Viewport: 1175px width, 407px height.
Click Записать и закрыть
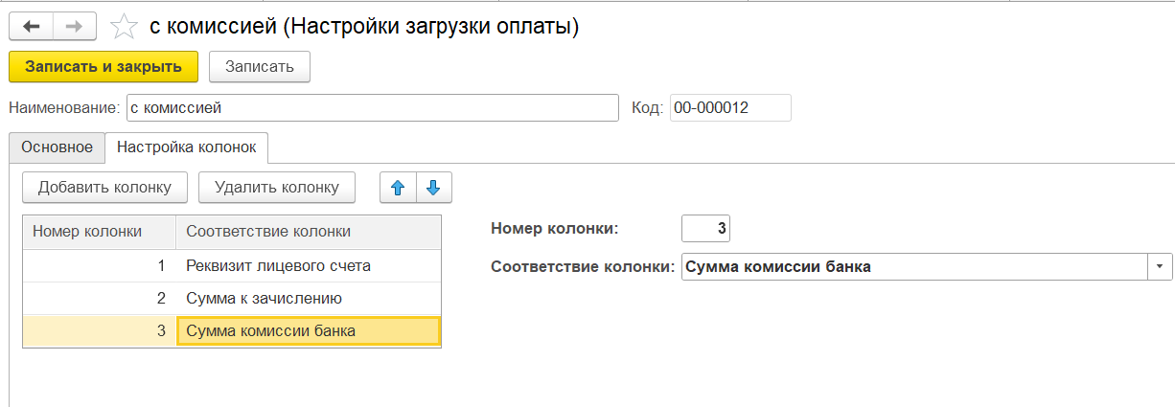click(x=104, y=67)
